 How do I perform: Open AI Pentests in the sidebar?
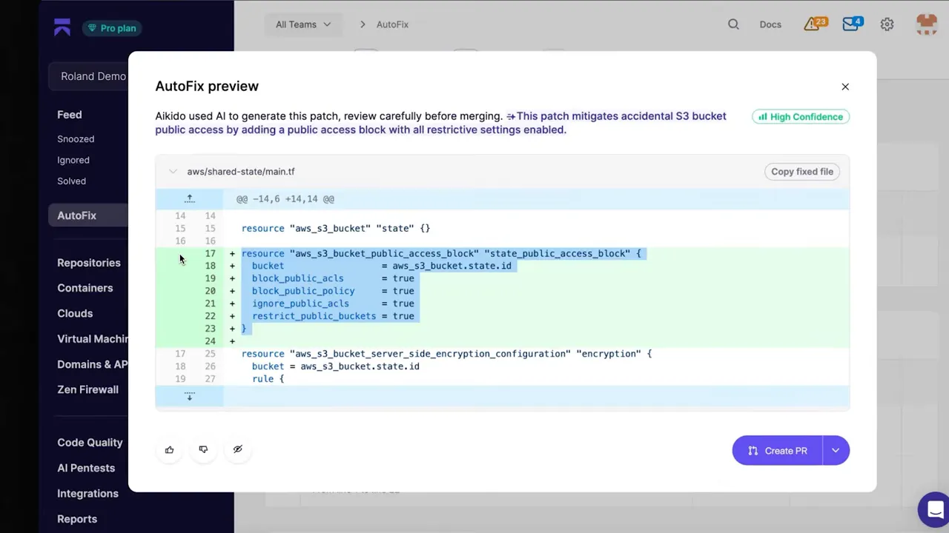pyautogui.click(x=86, y=468)
